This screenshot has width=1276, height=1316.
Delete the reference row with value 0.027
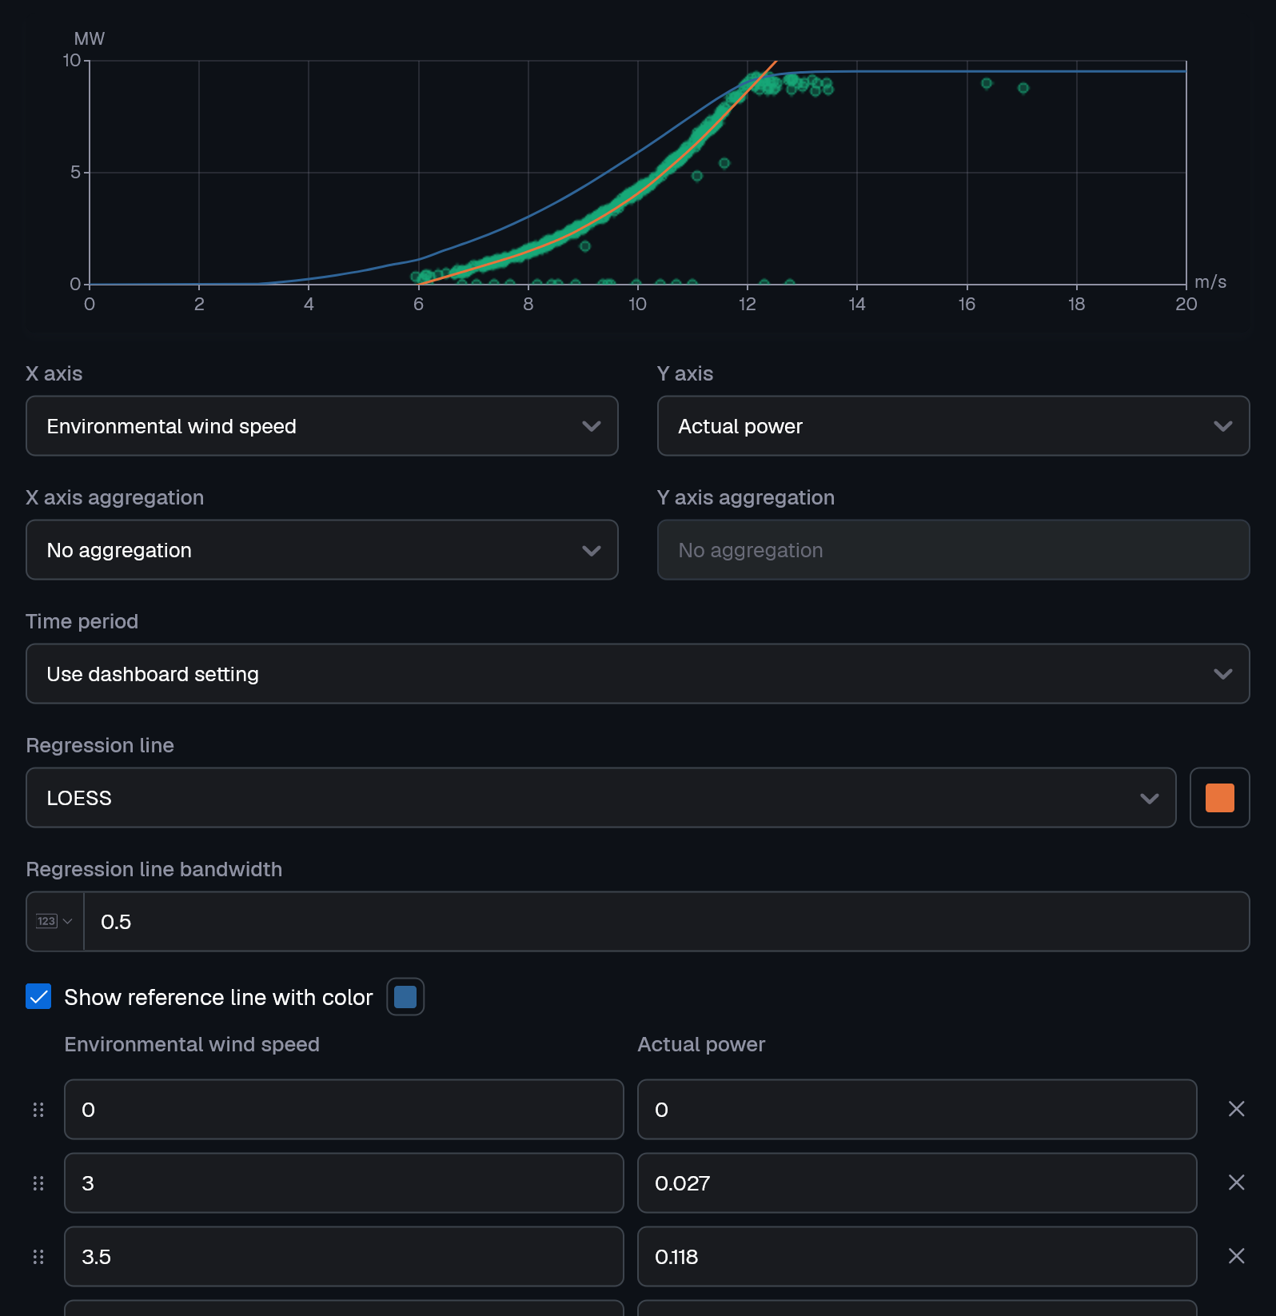[1236, 1182]
